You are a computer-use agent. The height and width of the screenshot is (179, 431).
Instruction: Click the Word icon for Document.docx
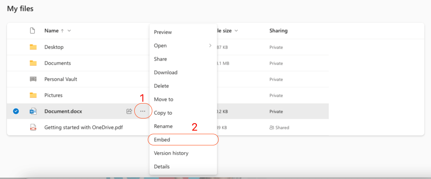(x=33, y=111)
